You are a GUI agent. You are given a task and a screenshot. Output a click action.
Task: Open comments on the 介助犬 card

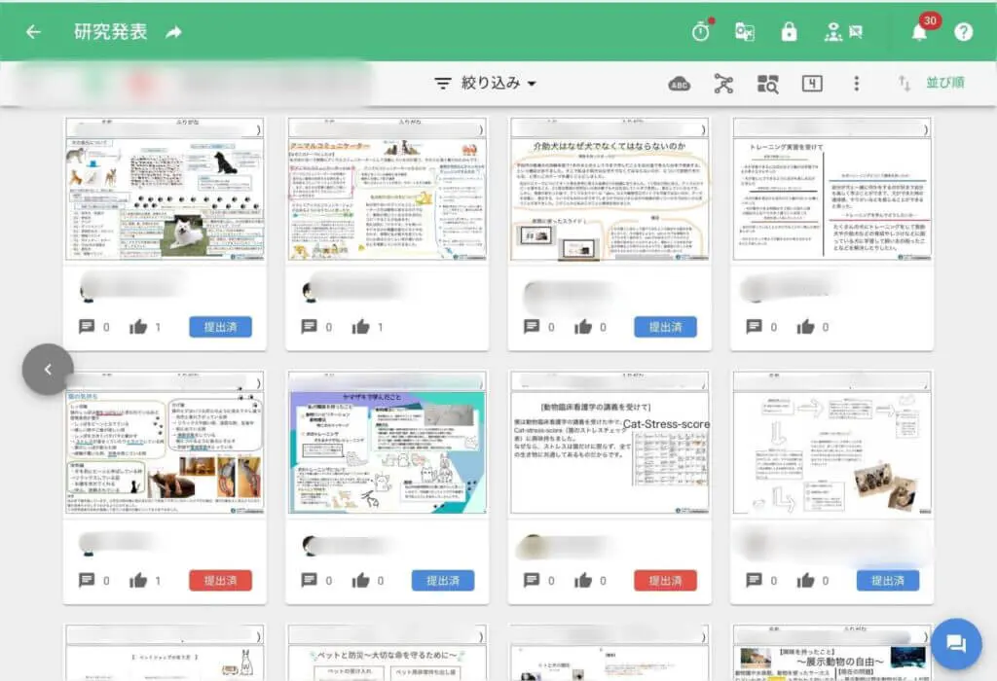532,327
